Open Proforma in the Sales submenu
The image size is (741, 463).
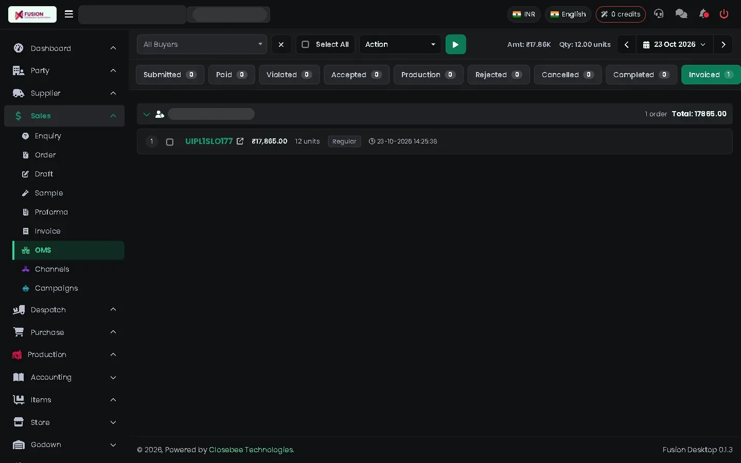click(x=51, y=212)
